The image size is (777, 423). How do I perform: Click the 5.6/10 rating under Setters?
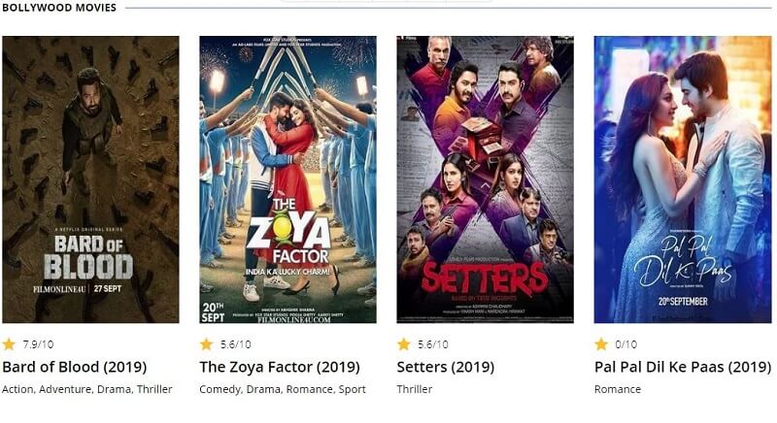[432, 344]
